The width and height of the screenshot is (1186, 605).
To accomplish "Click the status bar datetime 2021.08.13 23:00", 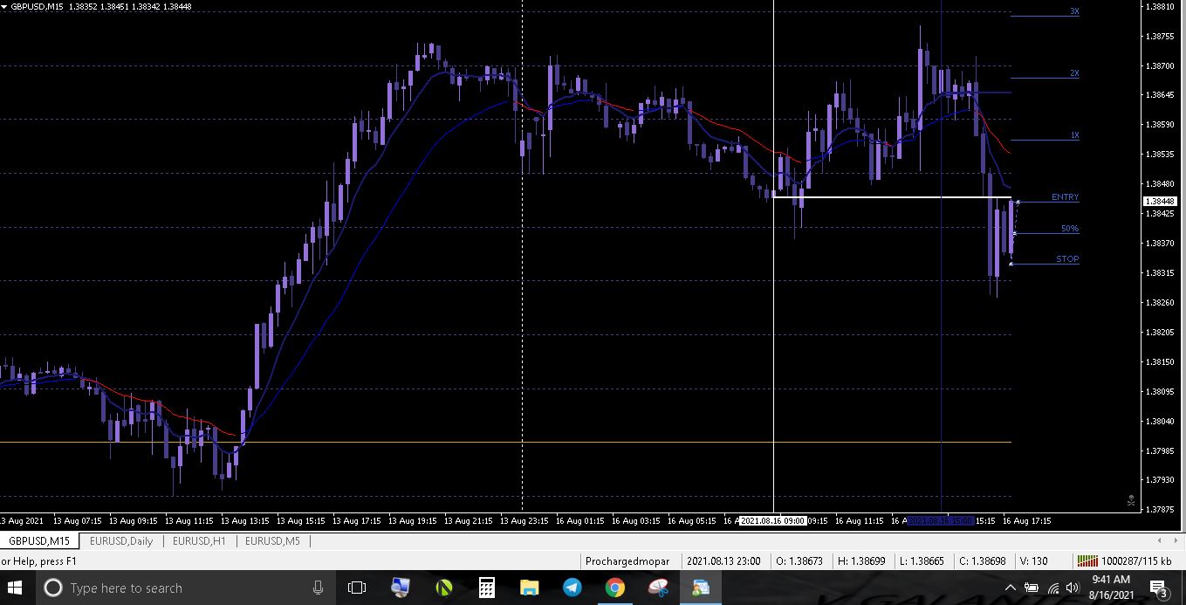I will (723, 561).
